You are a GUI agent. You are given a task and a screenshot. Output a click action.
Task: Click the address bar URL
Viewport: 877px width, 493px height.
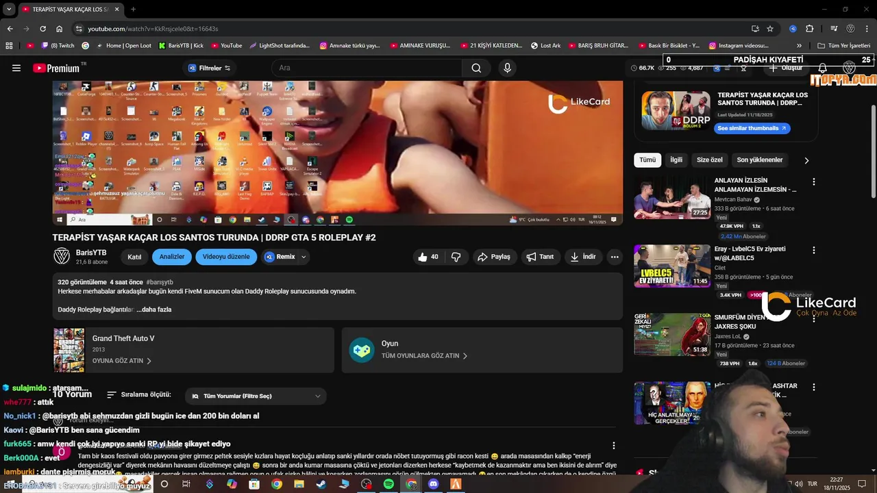click(153, 29)
